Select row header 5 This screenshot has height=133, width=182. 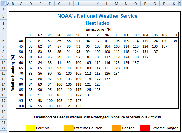point(3,35)
